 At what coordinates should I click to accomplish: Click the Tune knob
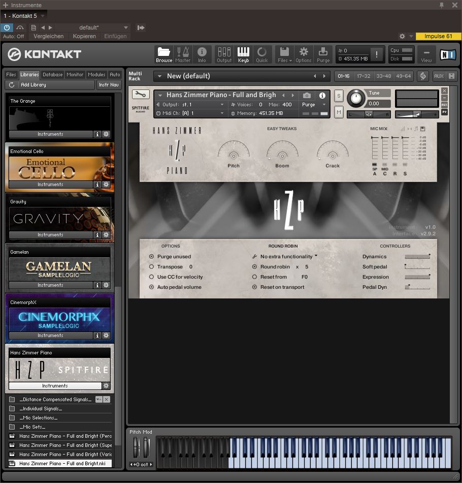pos(356,99)
